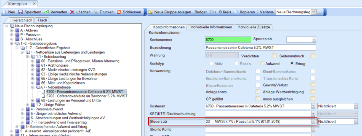The image size is (362, 136).
Task: Close the Kontoplan tab with its X
Action: coord(34,4)
